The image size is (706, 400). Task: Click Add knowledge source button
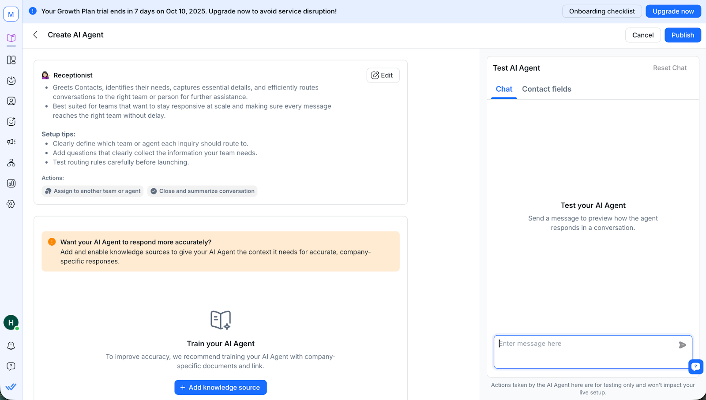click(221, 387)
